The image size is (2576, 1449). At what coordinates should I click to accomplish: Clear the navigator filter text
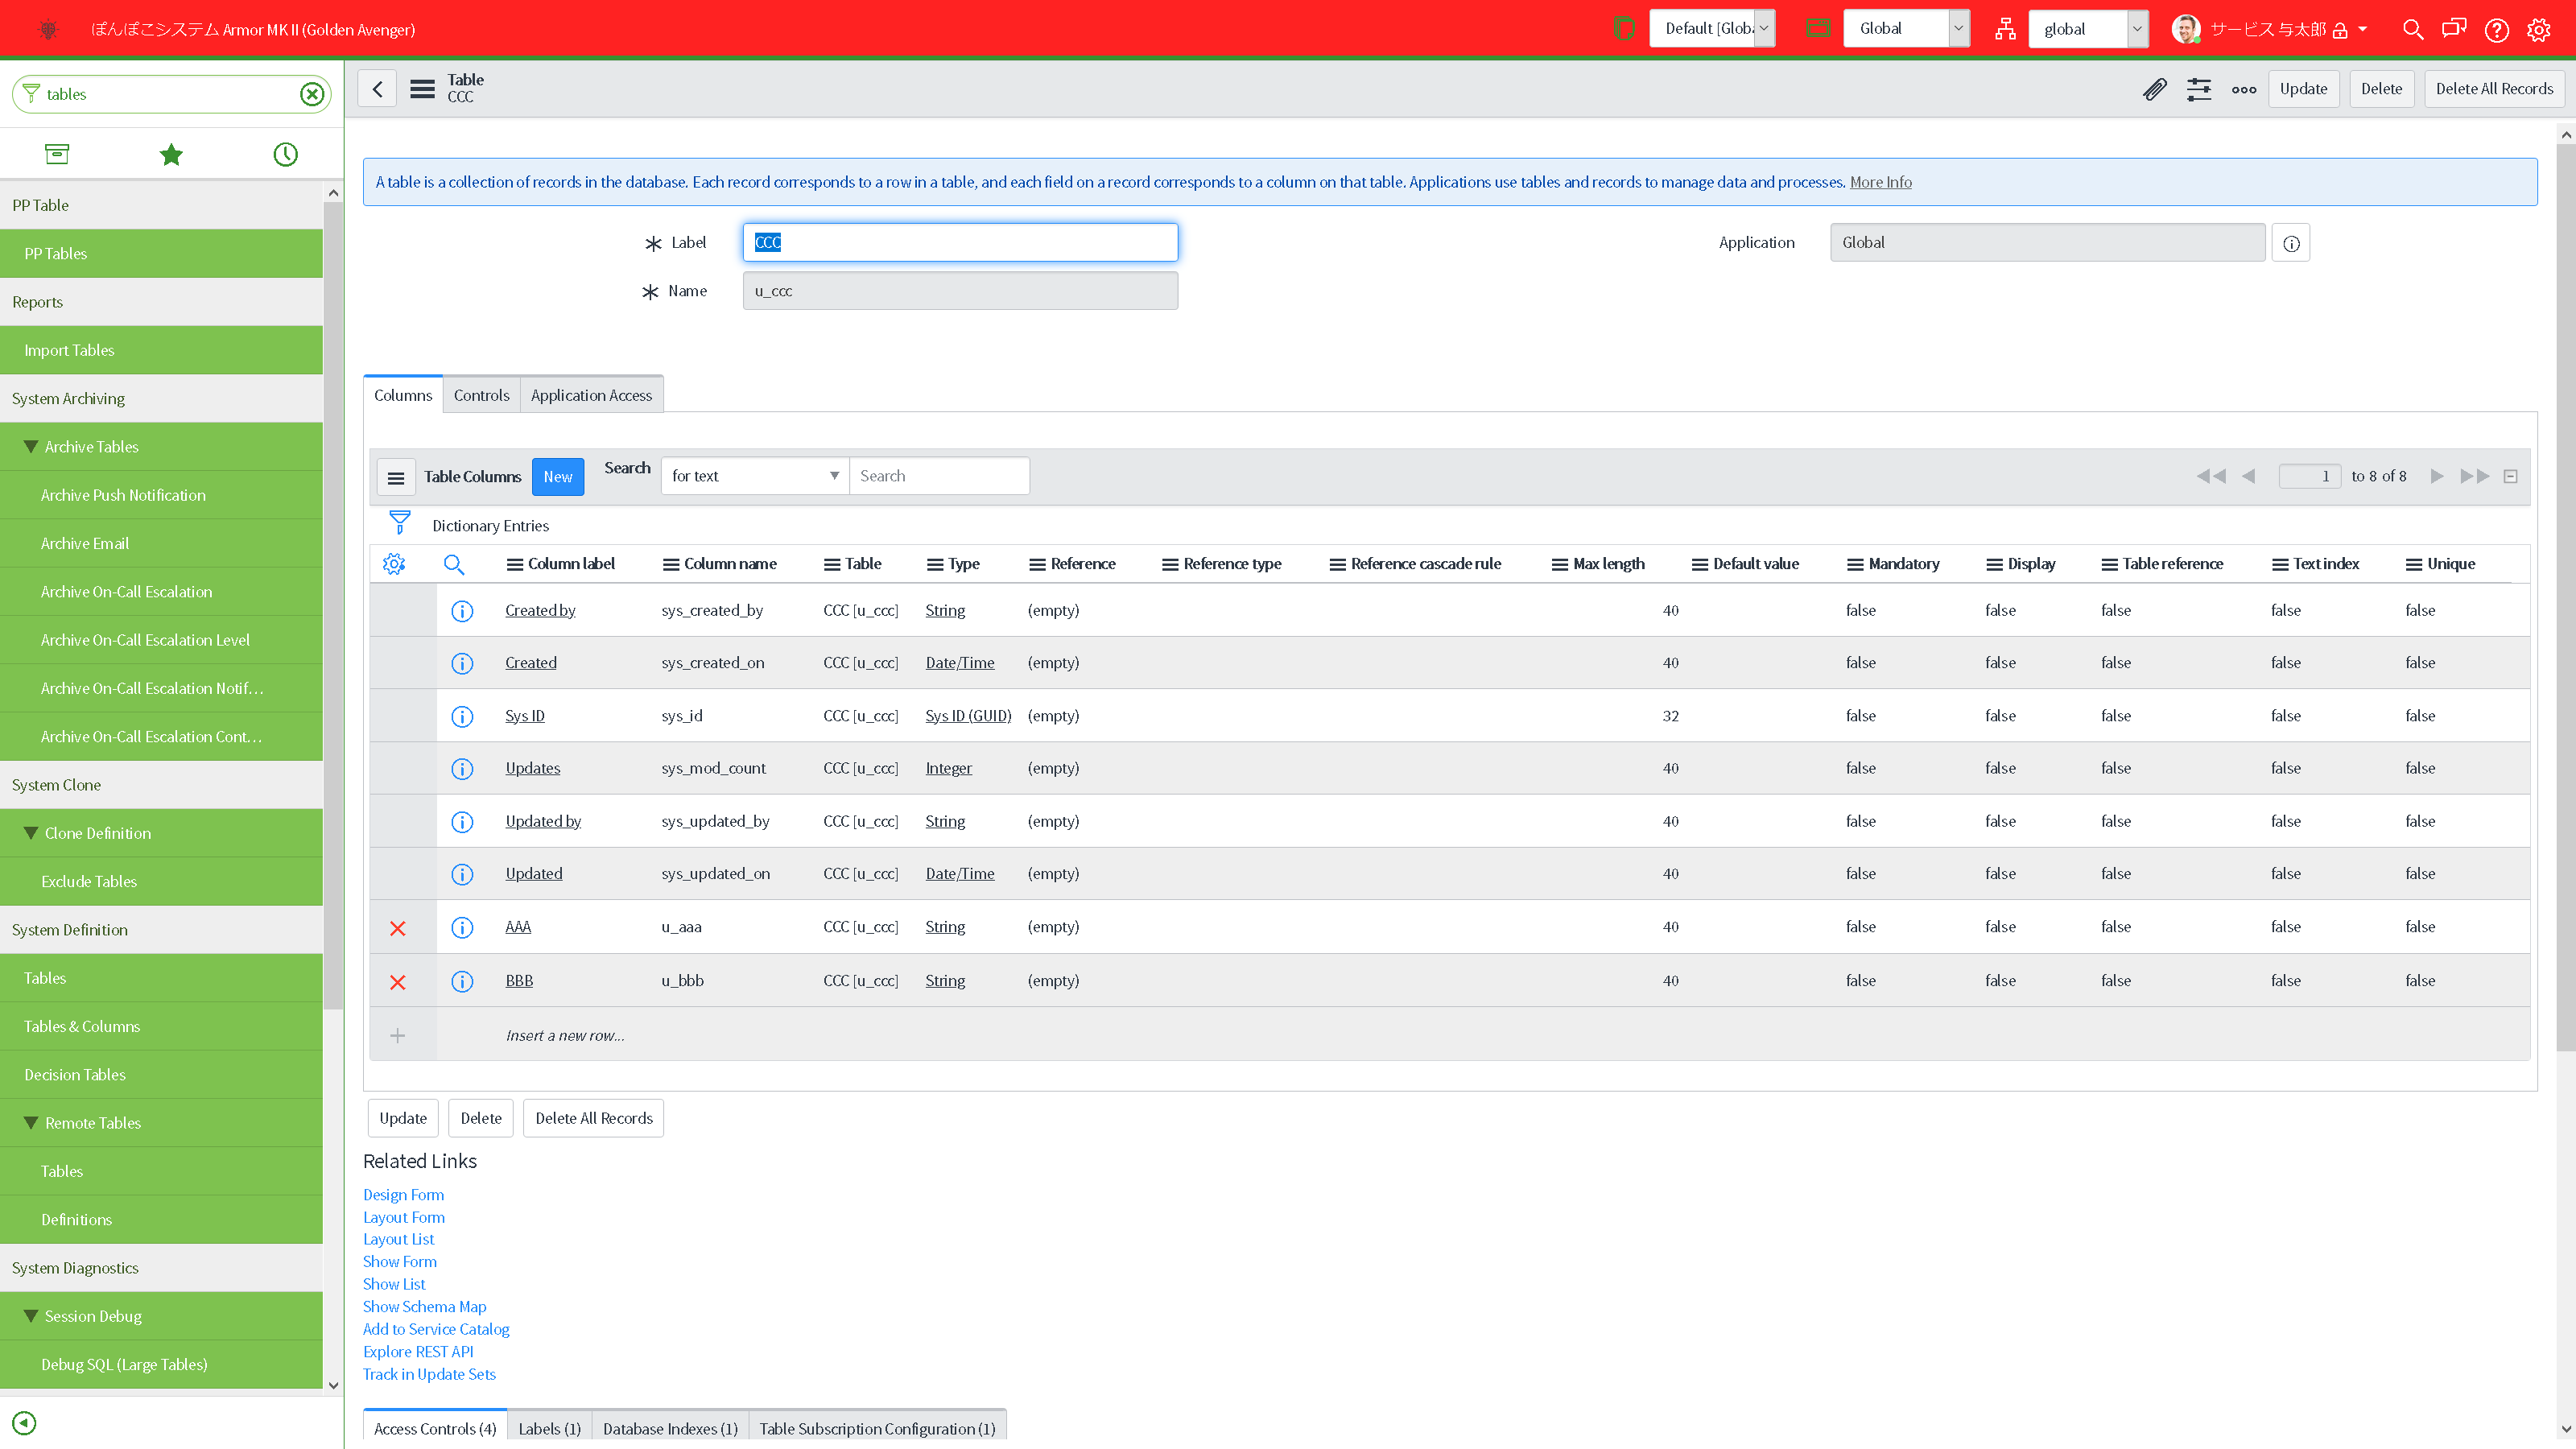(x=312, y=94)
